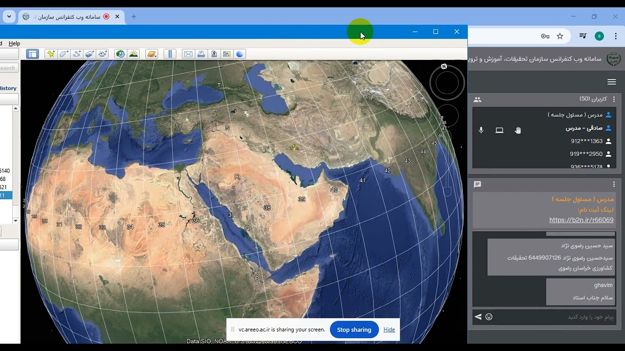This screenshot has height=351, width=625.
Task: Click the compass North marker N
Action: (444, 66)
